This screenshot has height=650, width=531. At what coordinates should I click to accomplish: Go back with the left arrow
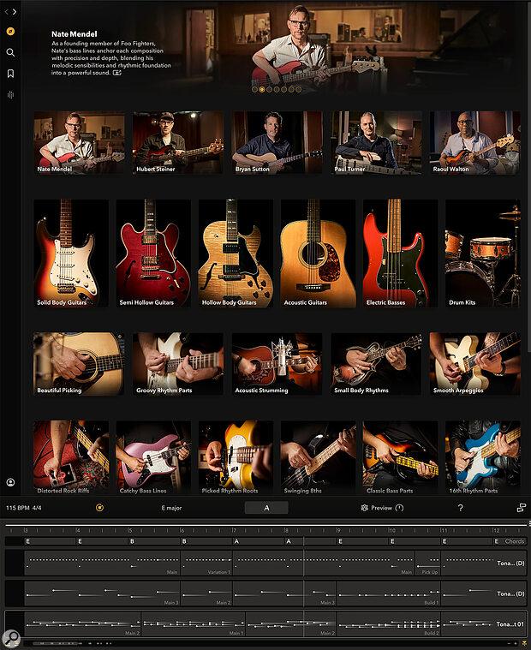6,12
